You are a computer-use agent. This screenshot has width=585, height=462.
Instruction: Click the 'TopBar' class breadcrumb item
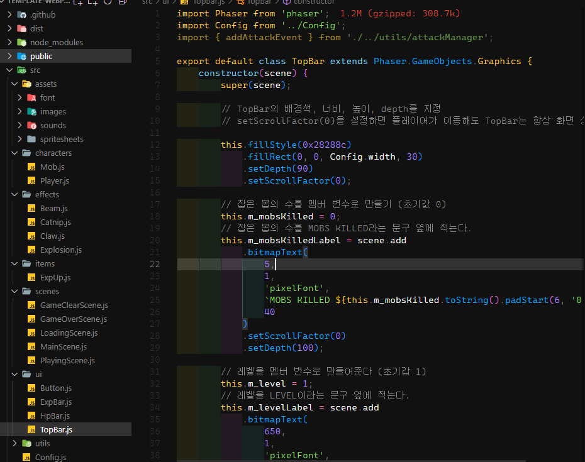[x=259, y=2]
